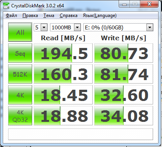The height and width of the screenshot is (147, 162).
Task: Click the Seq write result 80.73
Action: point(124,53)
